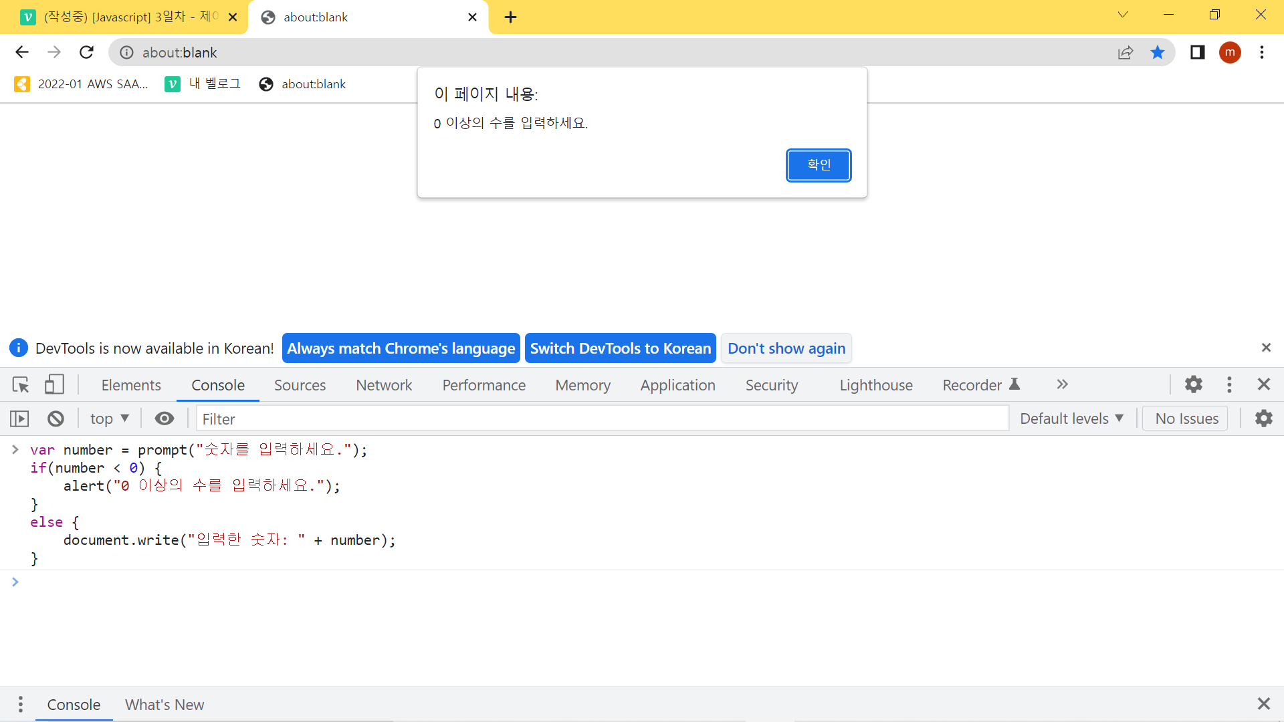
Task: Open console settings gear icon
Action: tap(1263, 418)
